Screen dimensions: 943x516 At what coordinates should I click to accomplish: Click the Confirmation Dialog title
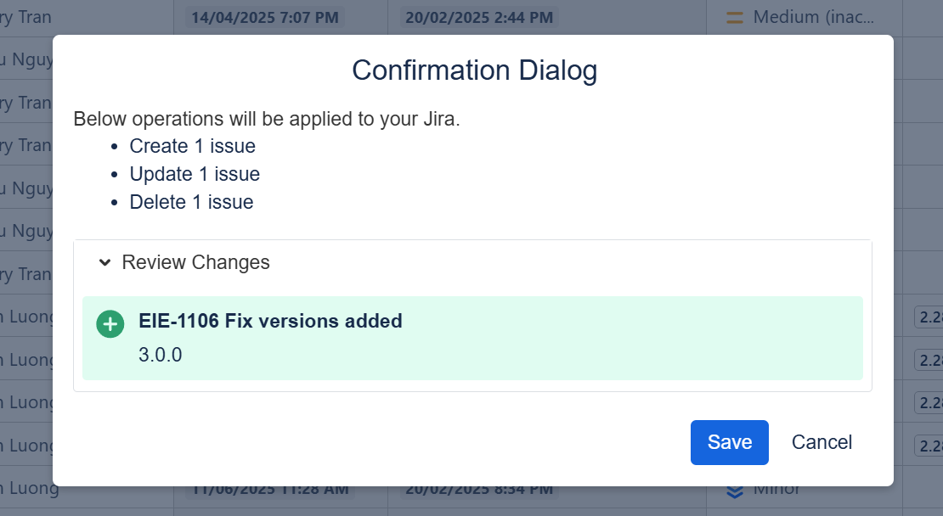[x=474, y=70]
